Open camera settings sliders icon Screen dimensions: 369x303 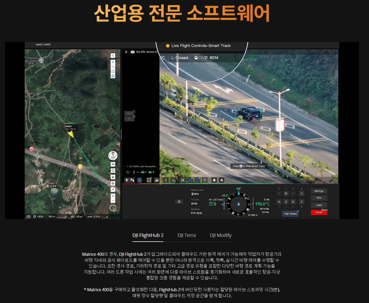(126, 52)
